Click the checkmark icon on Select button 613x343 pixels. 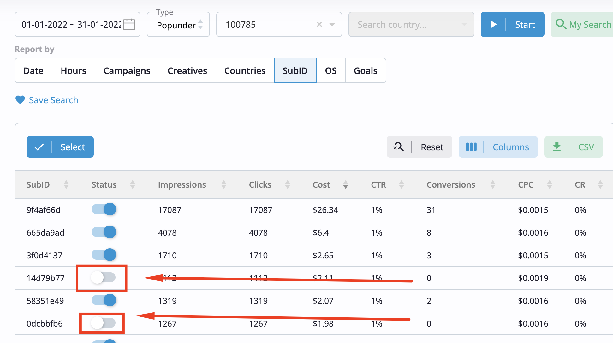coord(39,147)
